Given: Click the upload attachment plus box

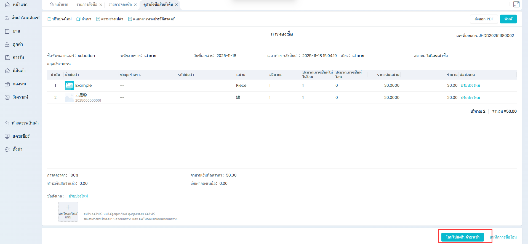Looking at the screenshot, I should (68, 212).
